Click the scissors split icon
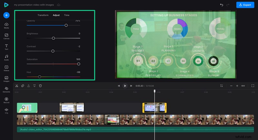 [17, 86]
